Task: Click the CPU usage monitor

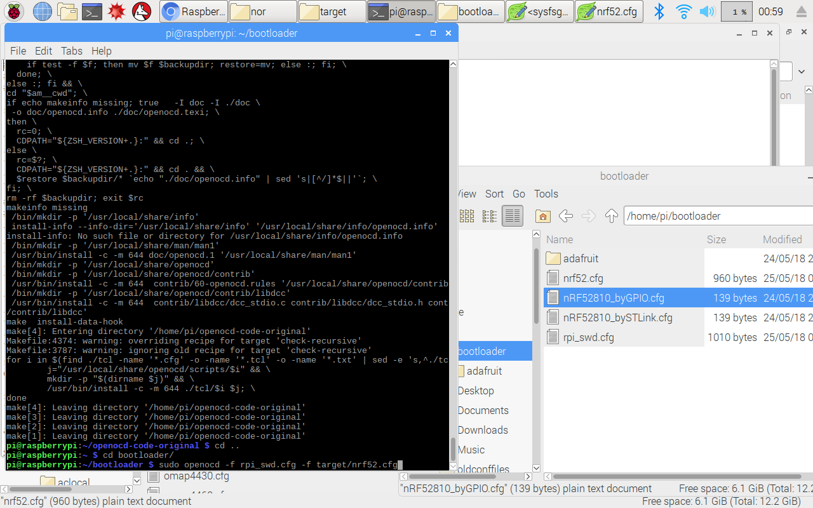Action: point(736,11)
